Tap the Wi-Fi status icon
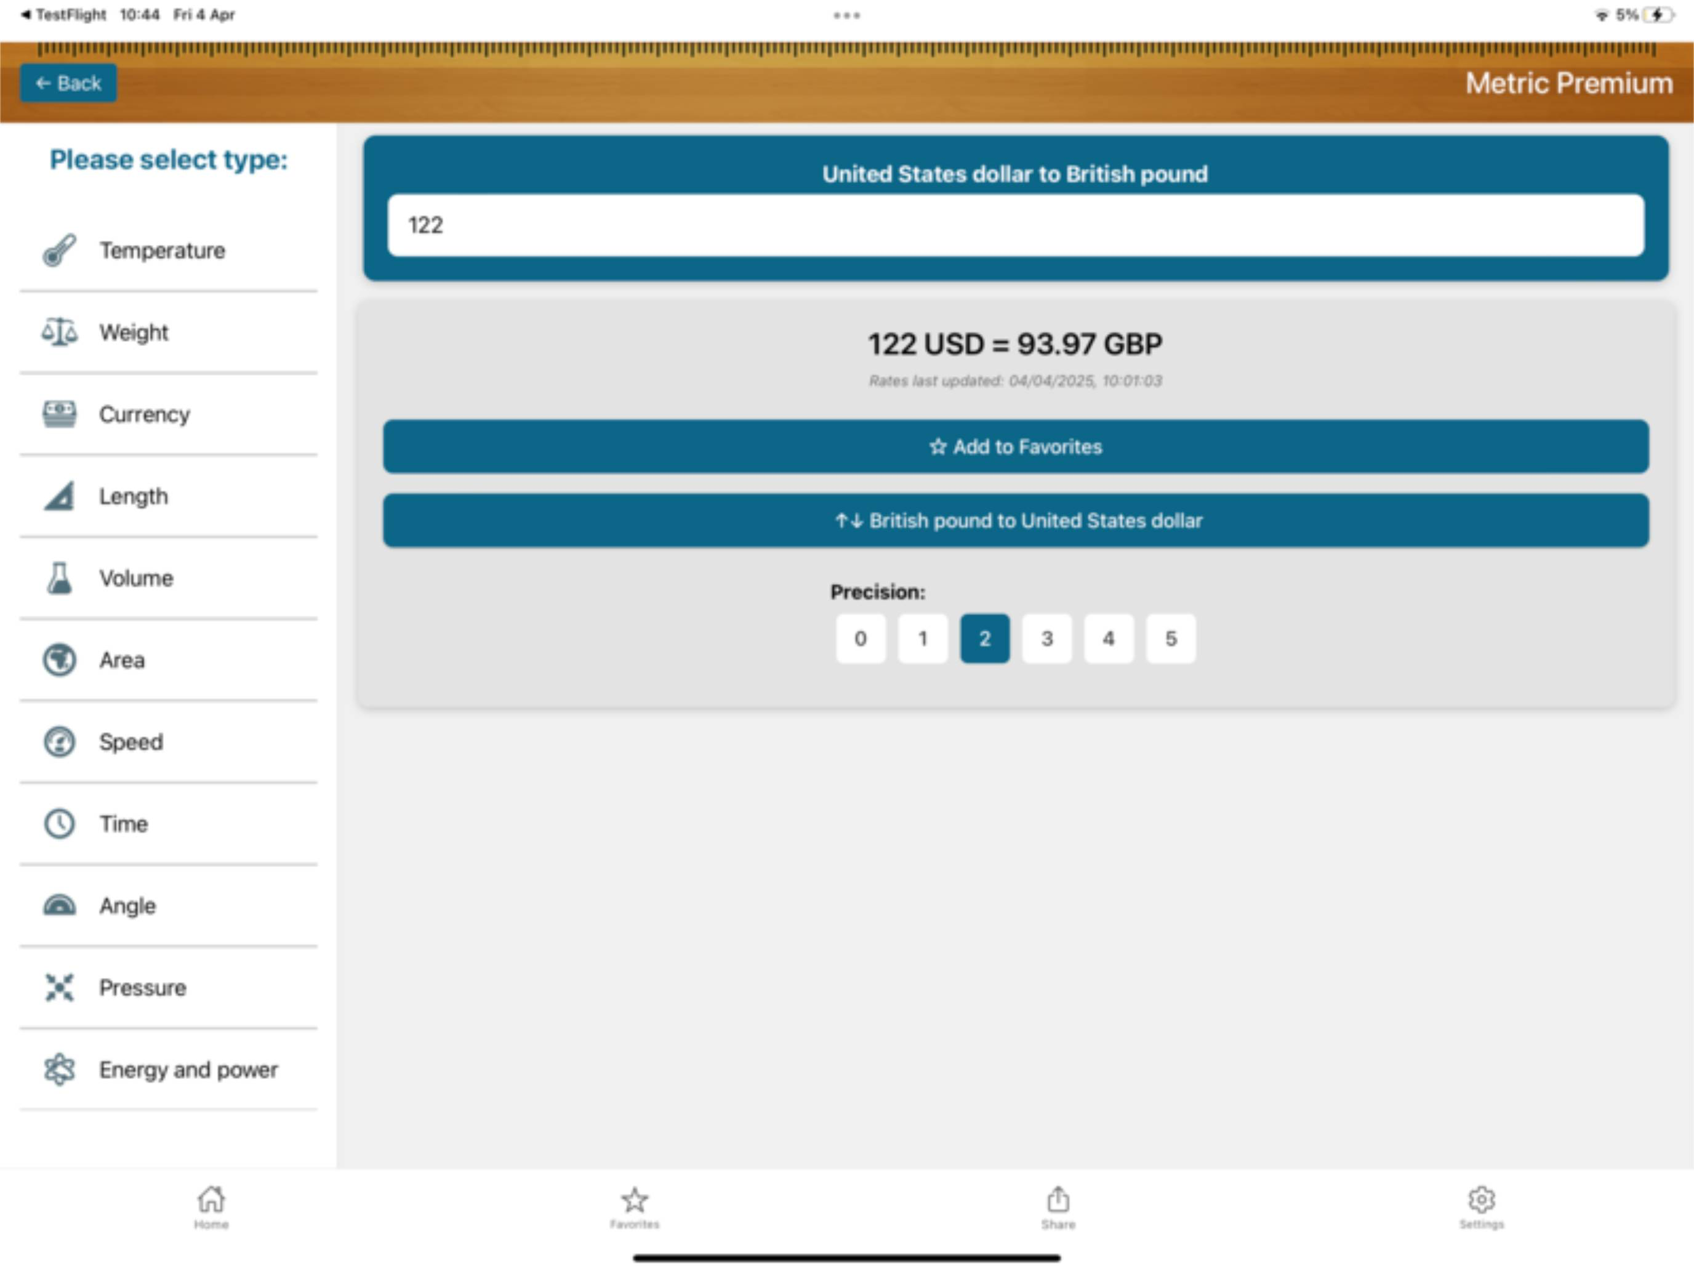 pyautogui.click(x=1601, y=15)
